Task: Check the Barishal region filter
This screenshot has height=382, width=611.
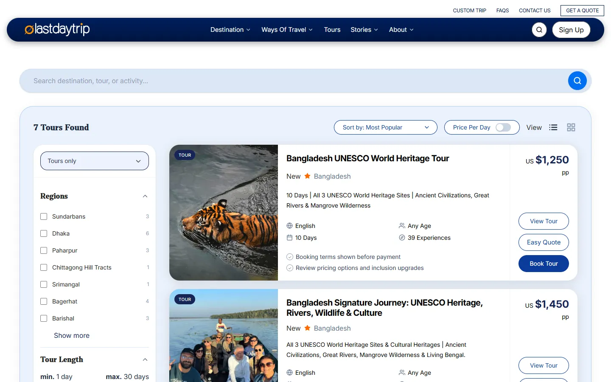Action: click(x=44, y=318)
